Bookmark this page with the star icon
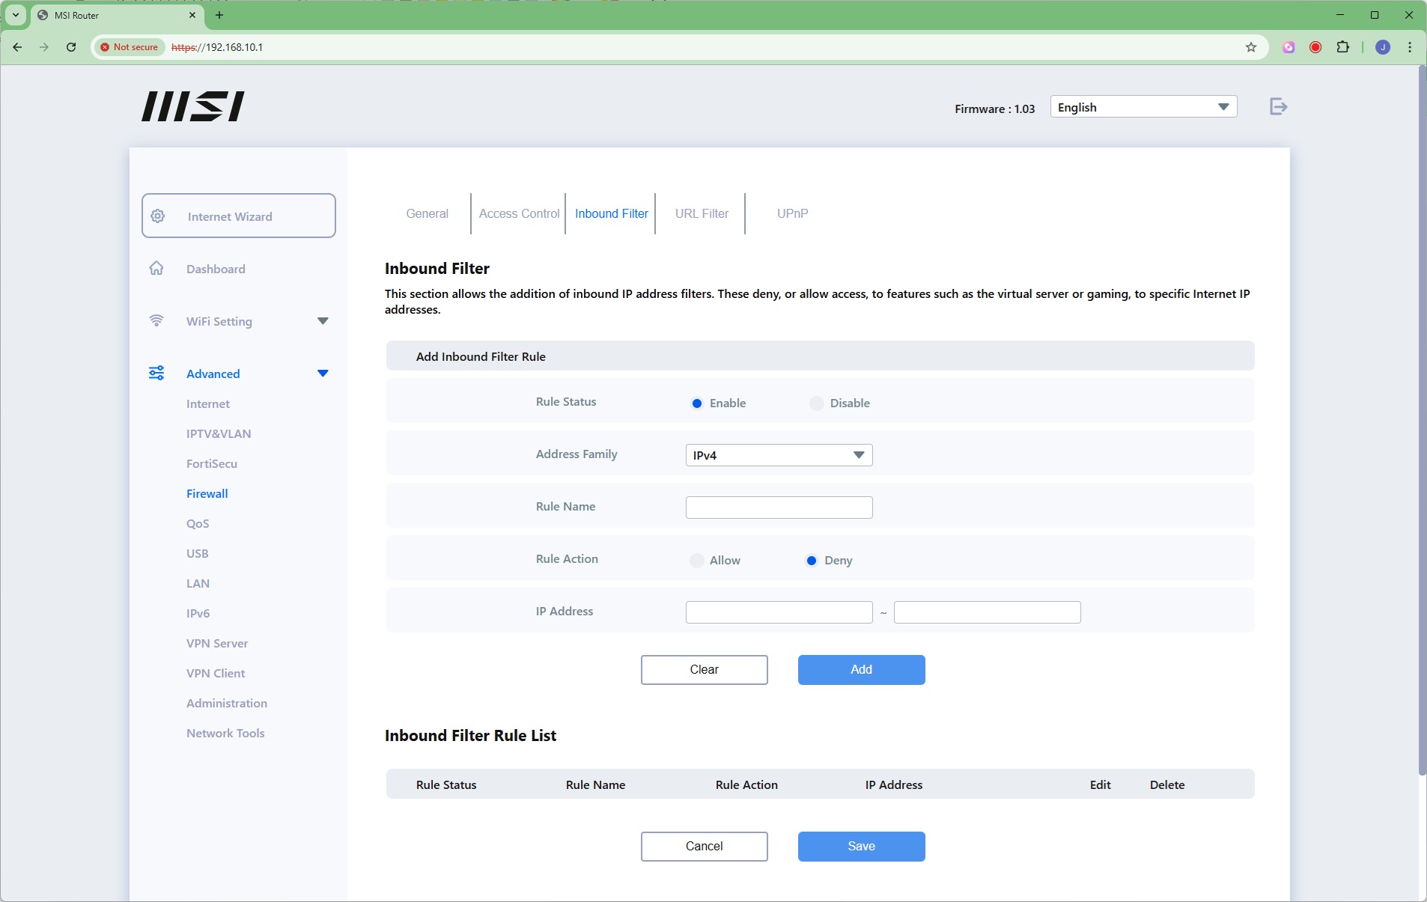The image size is (1427, 902). point(1250,47)
